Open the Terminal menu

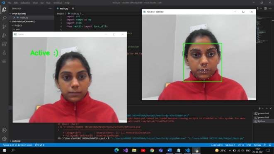[x=58, y=3]
